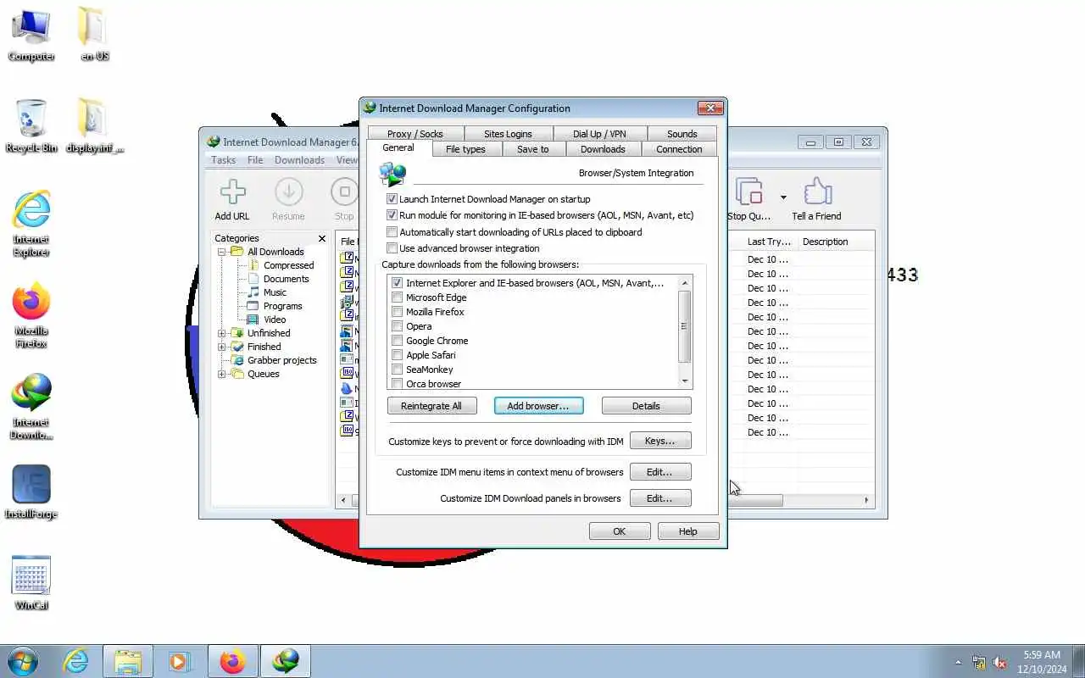This screenshot has height=678, width=1085.
Task: Switch to the Save to tab
Action: (x=532, y=149)
